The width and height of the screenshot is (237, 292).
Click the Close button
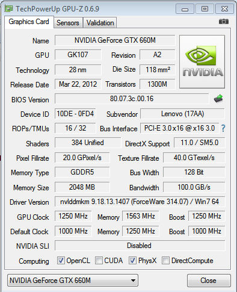coord(209,281)
